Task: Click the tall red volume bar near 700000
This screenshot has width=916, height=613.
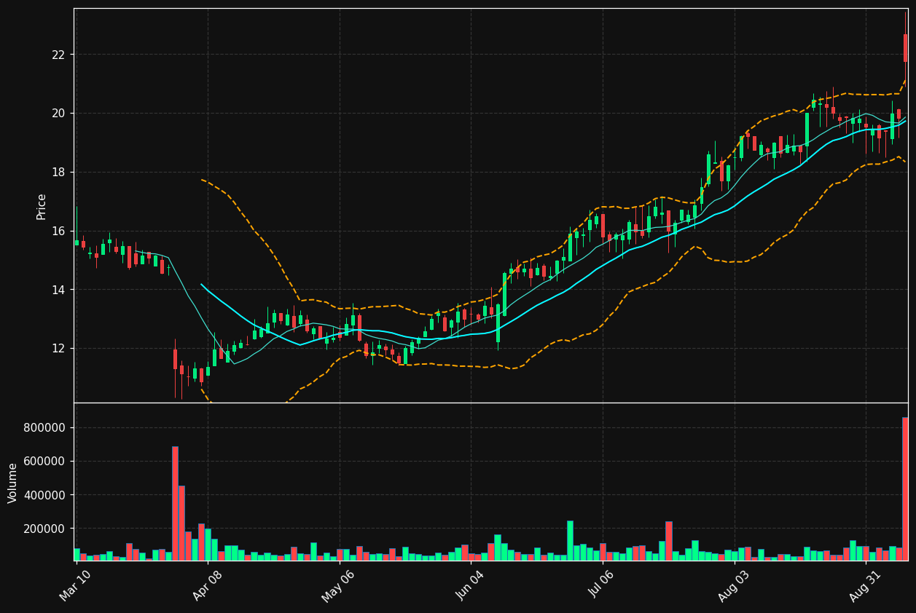Action: pyautogui.click(x=175, y=504)
